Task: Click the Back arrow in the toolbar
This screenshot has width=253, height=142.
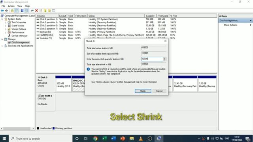Action: (x=2, y=11)
